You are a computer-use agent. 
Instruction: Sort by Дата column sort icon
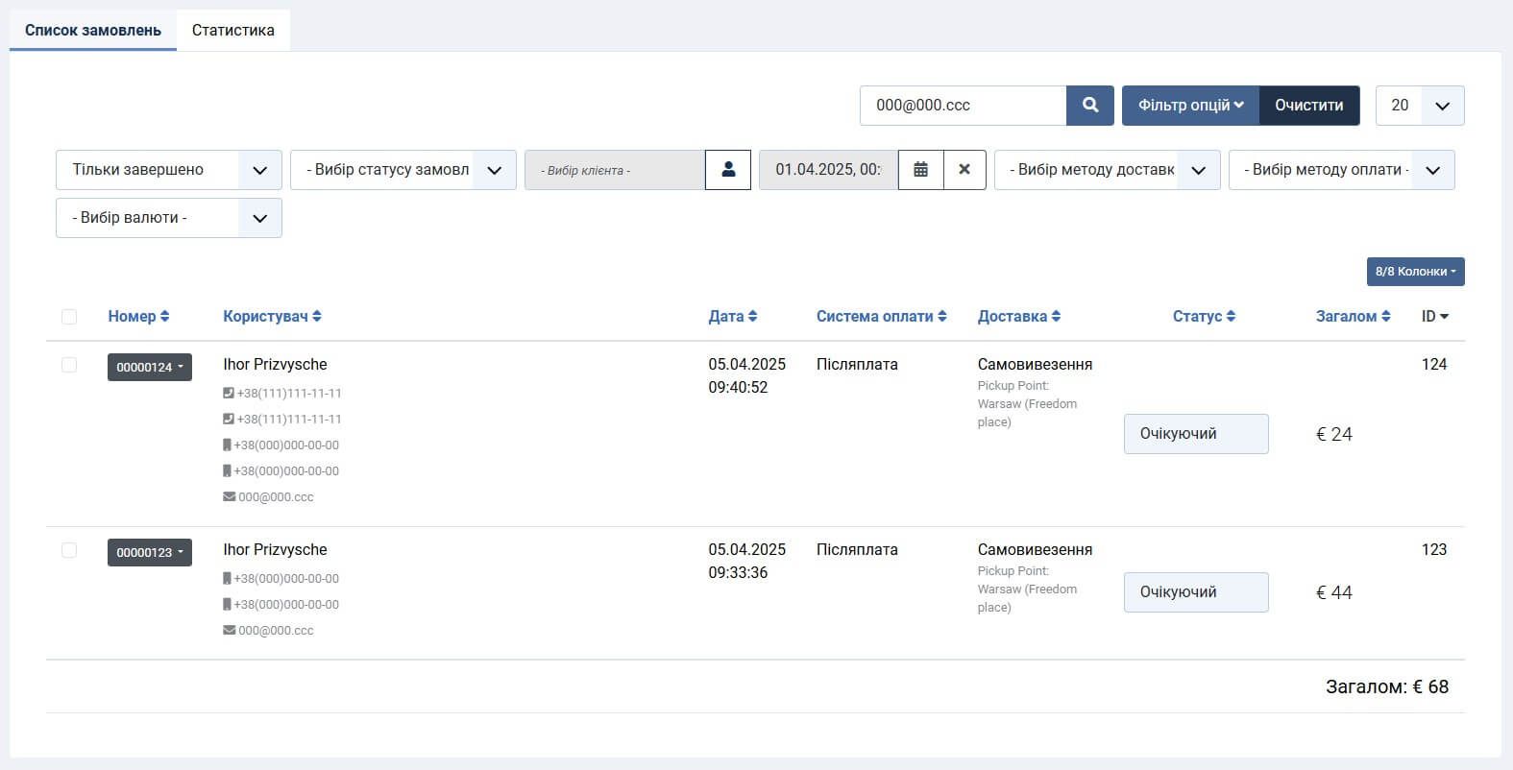coord(752,317)
